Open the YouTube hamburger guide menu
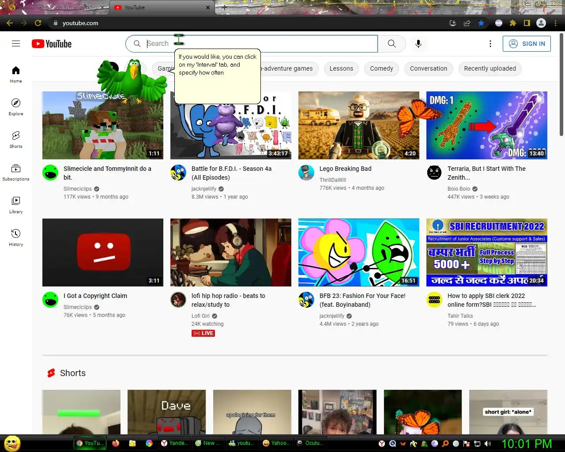Screen dimensions: 565x452 coord(16,43)
